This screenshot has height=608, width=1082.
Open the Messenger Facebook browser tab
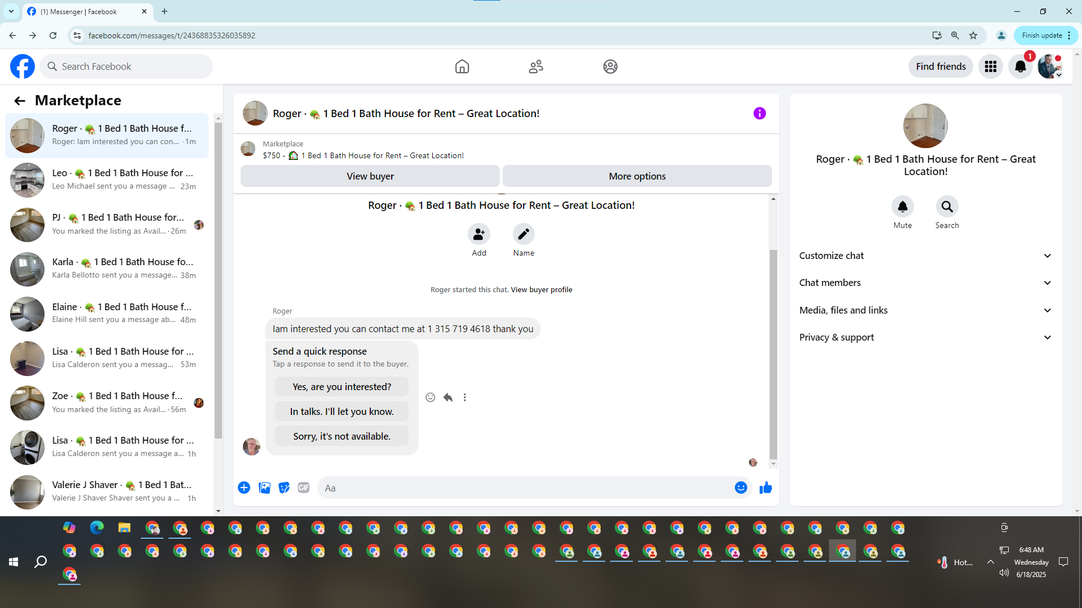tap(87, 11)
